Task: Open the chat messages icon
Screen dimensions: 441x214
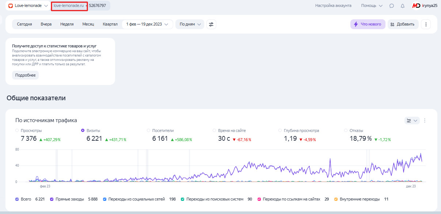Action: point(392,6)
